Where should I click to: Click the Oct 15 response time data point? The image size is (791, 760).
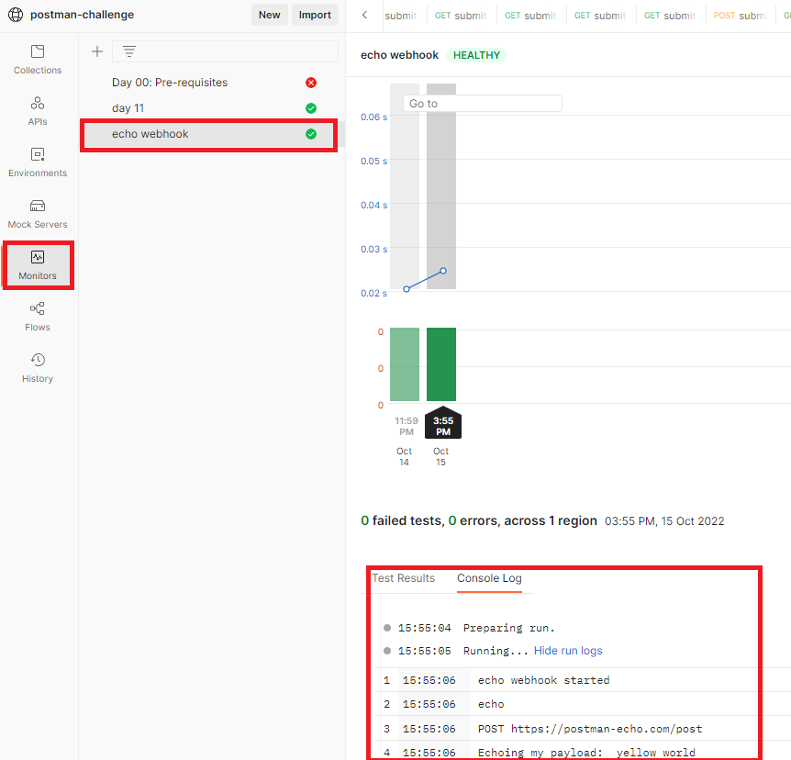tap(443, 271)
